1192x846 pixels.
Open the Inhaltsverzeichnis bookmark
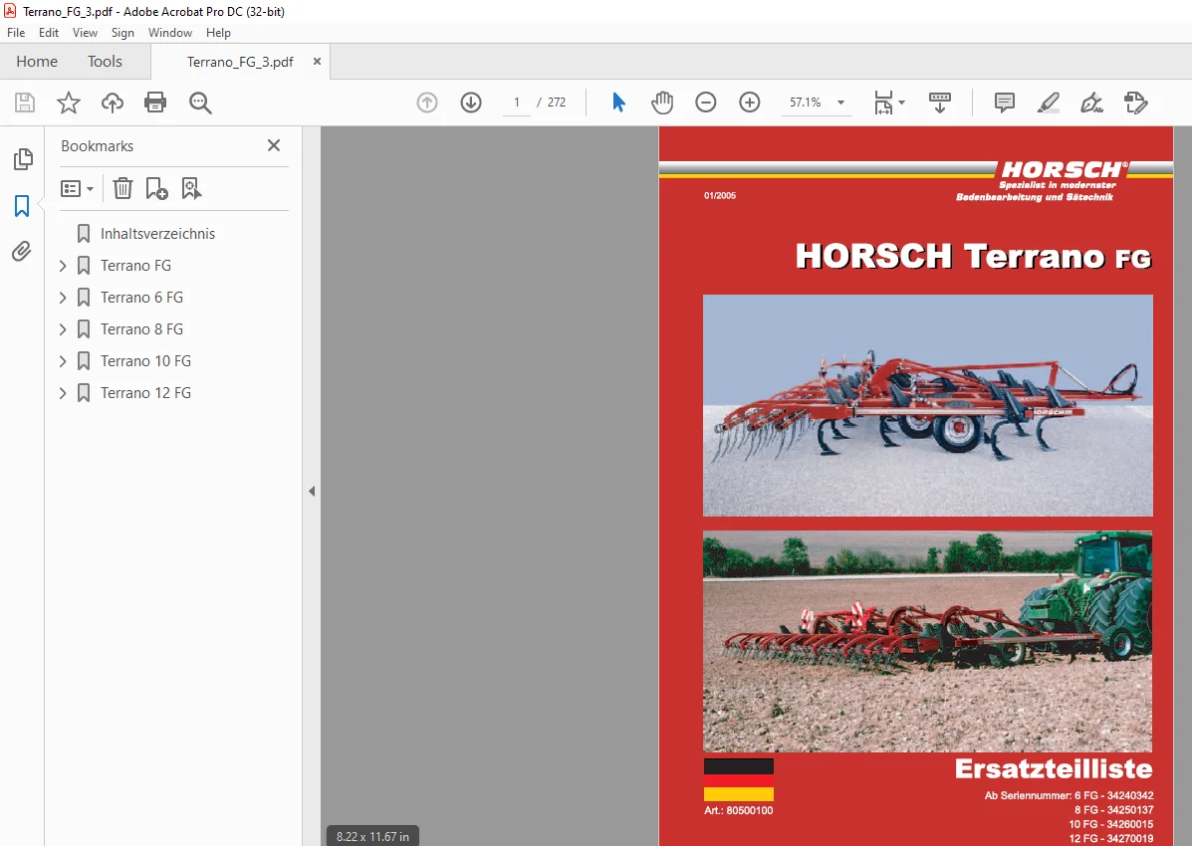tap(157, 233)
